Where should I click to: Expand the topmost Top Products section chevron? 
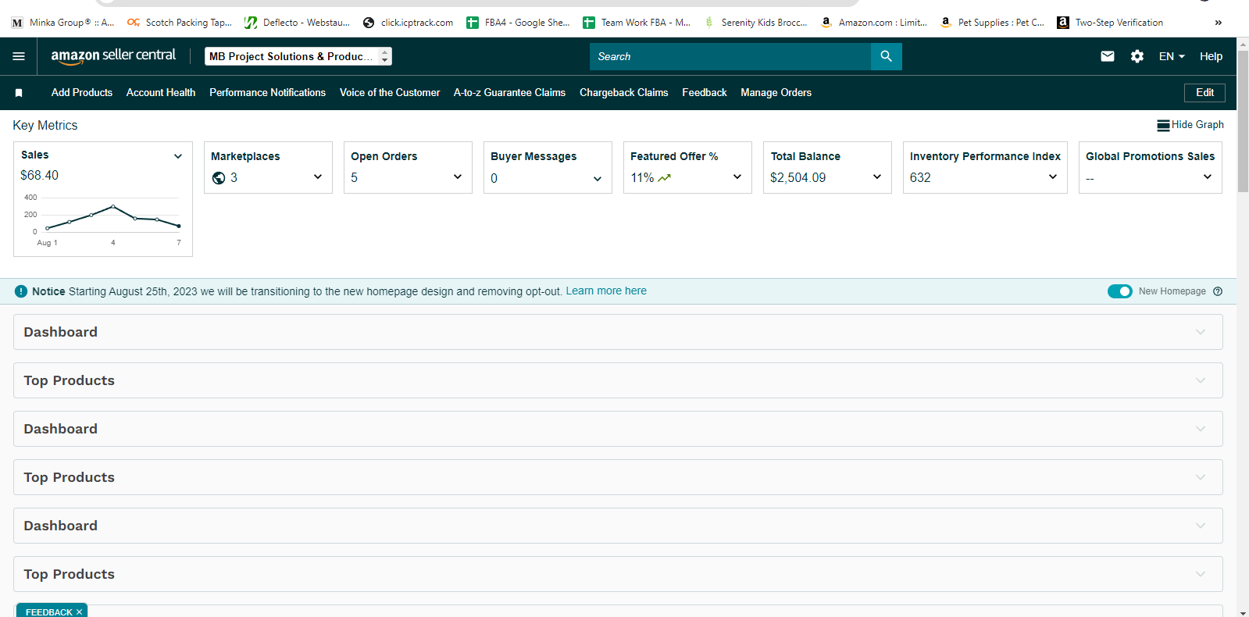(1201, 380)
